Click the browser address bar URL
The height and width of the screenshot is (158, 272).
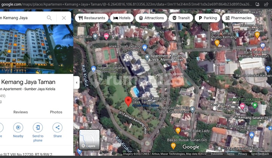pos(127,4)
